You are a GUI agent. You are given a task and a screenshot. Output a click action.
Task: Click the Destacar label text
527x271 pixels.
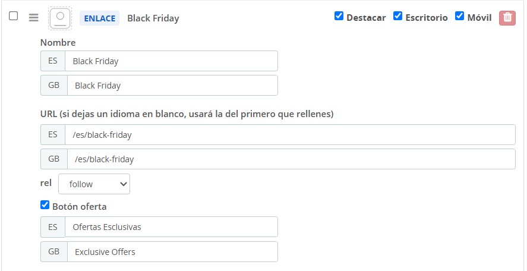pos(366,18)
